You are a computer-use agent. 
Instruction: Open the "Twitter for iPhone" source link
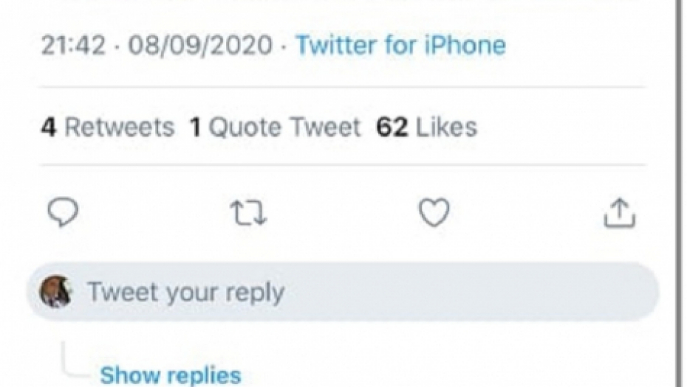coord(400,45)
